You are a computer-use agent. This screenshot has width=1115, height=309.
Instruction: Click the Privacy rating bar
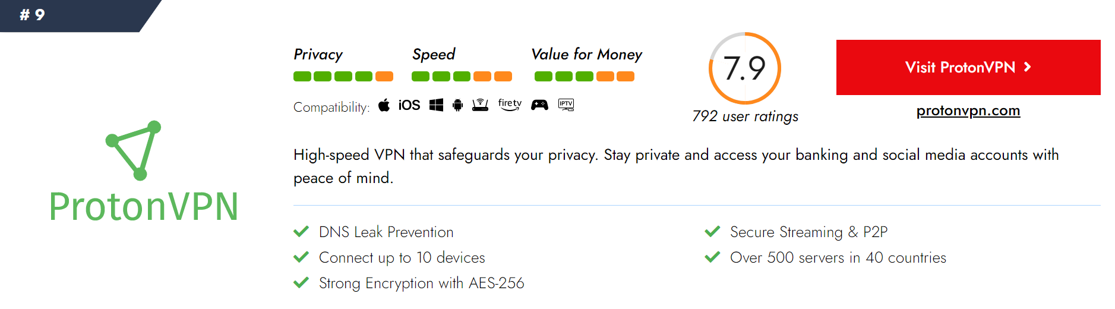(x=343, y=76)
